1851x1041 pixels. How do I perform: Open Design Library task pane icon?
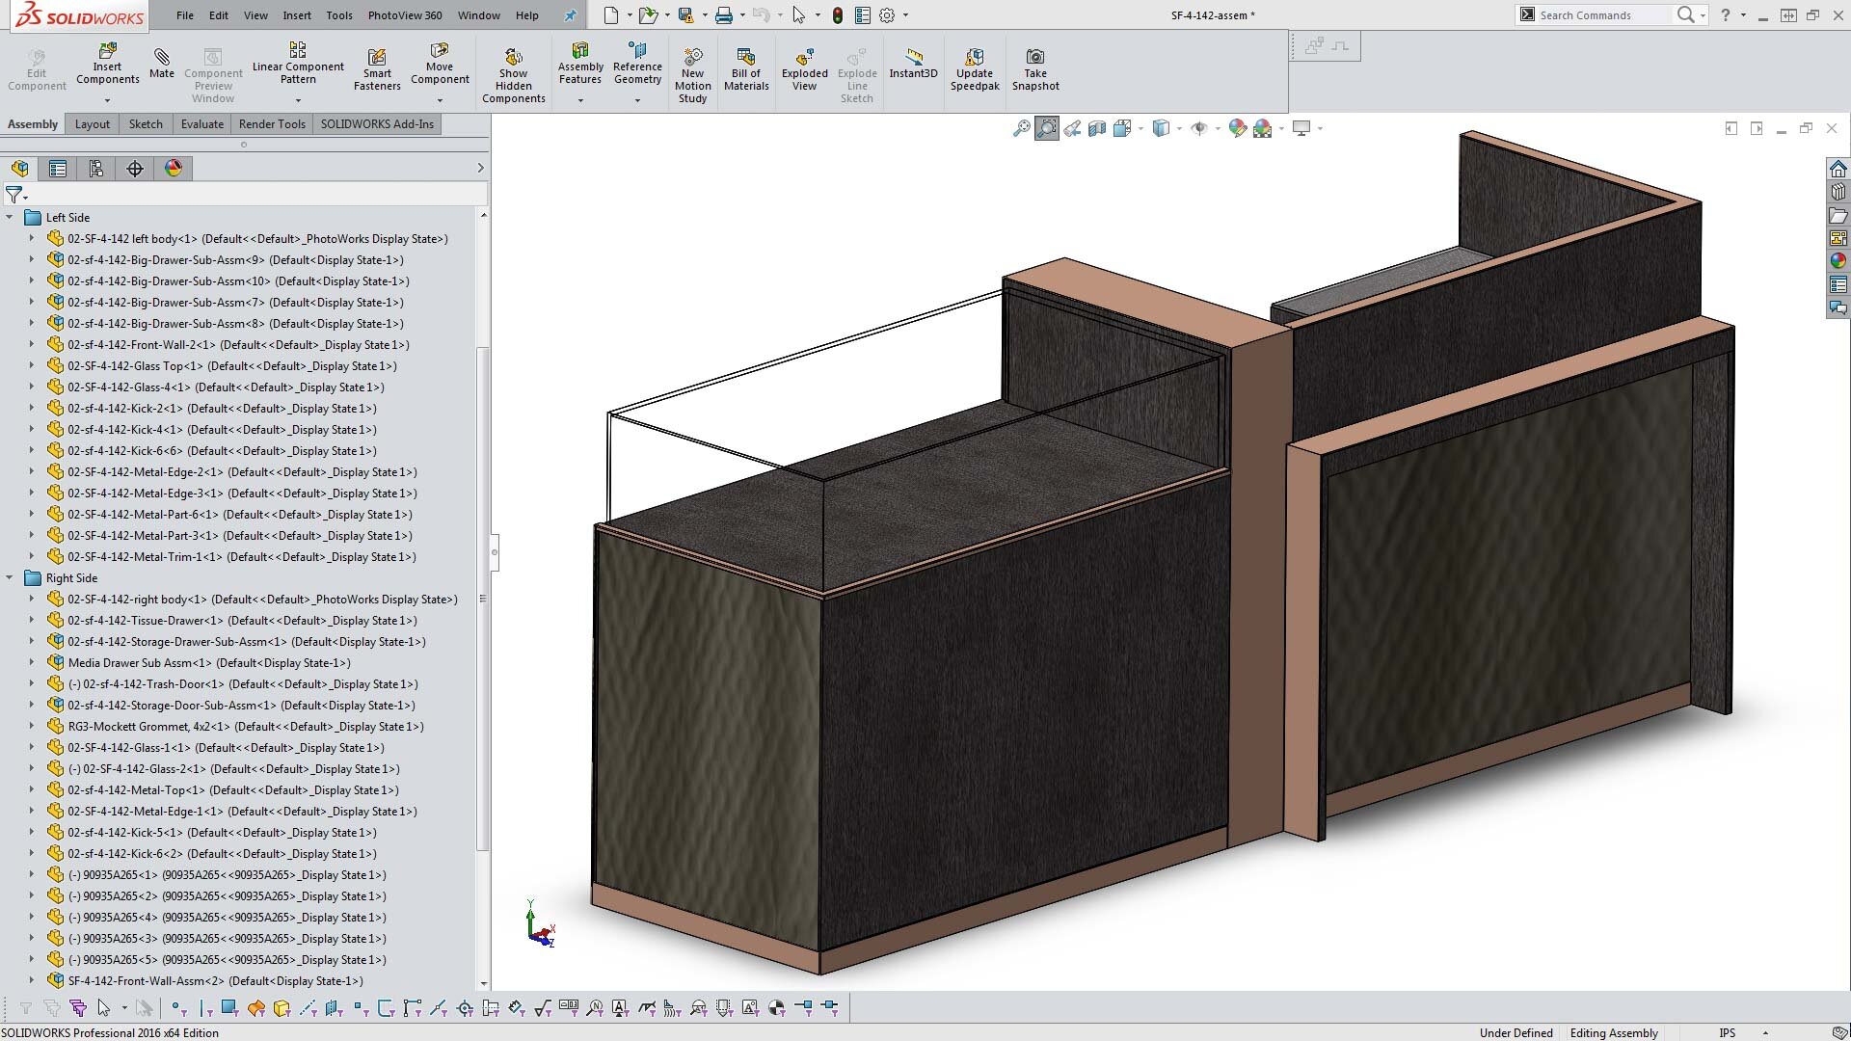[x=1838, y=192]
